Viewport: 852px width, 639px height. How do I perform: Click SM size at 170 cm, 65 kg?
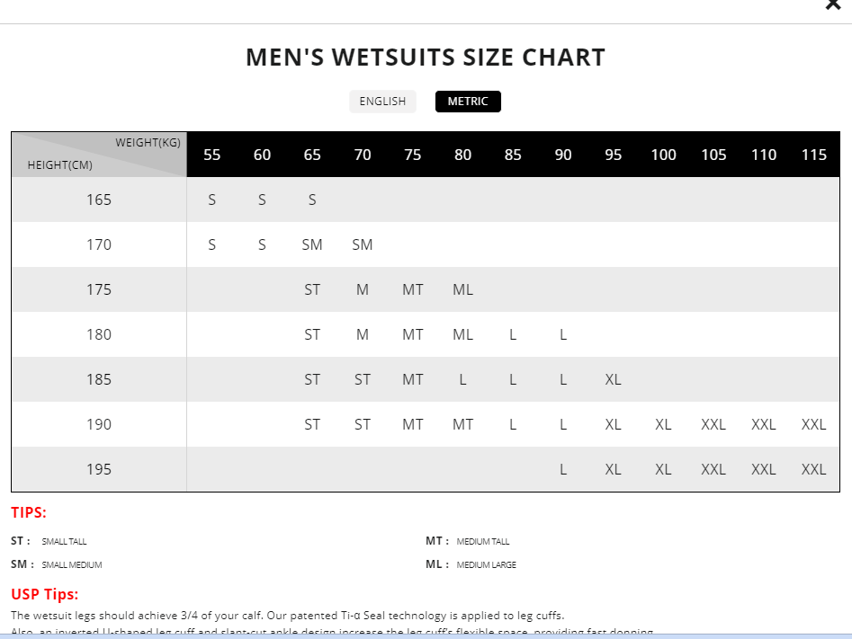(x=312, y=244)
